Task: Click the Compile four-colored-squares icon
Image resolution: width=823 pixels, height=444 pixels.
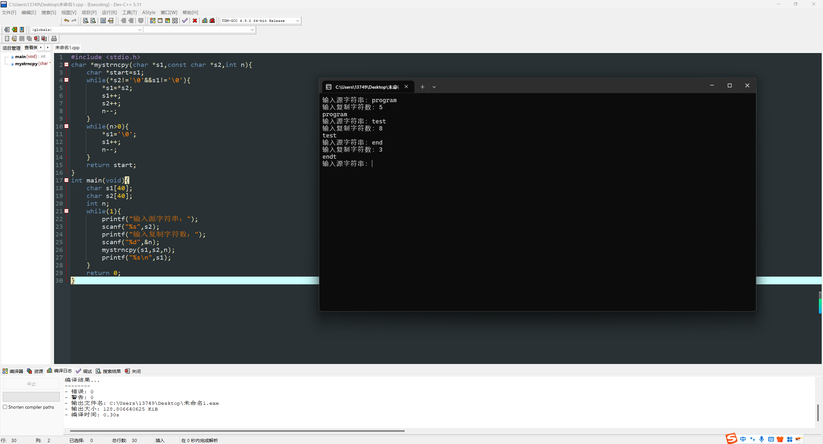Action: [x=152, y=21]
